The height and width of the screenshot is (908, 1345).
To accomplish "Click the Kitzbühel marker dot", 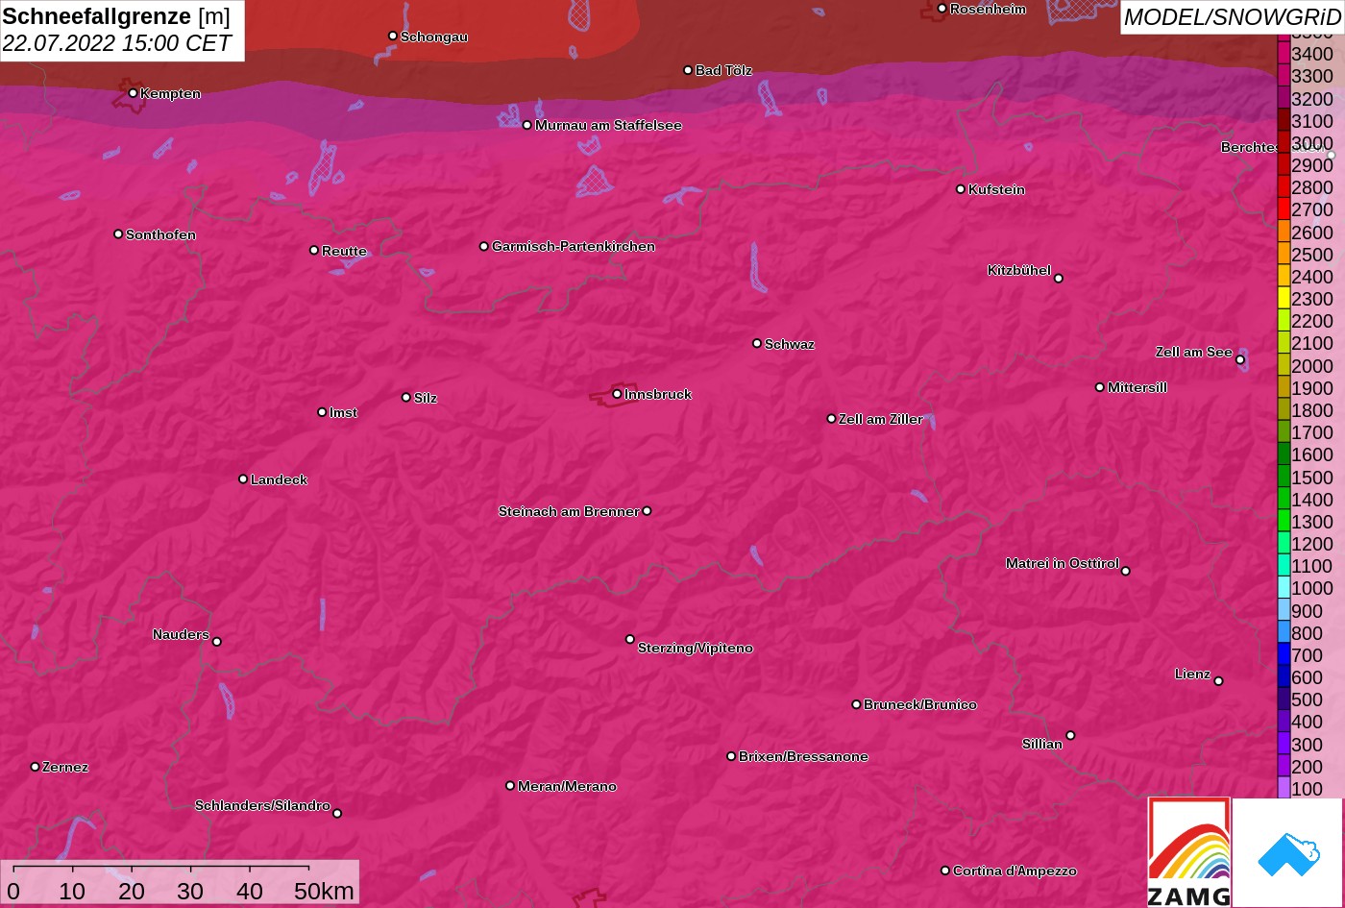I will (1059, 279).
